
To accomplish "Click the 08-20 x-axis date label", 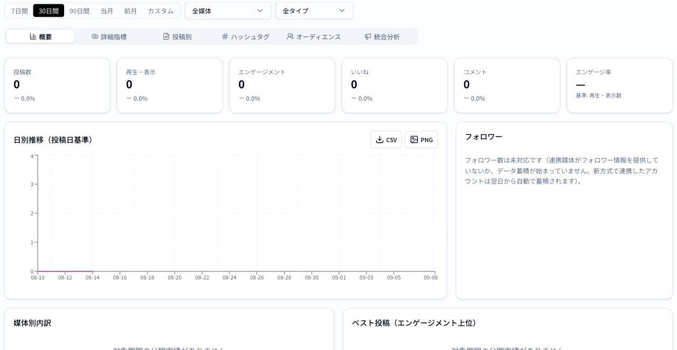I will (x=175, y=278).
